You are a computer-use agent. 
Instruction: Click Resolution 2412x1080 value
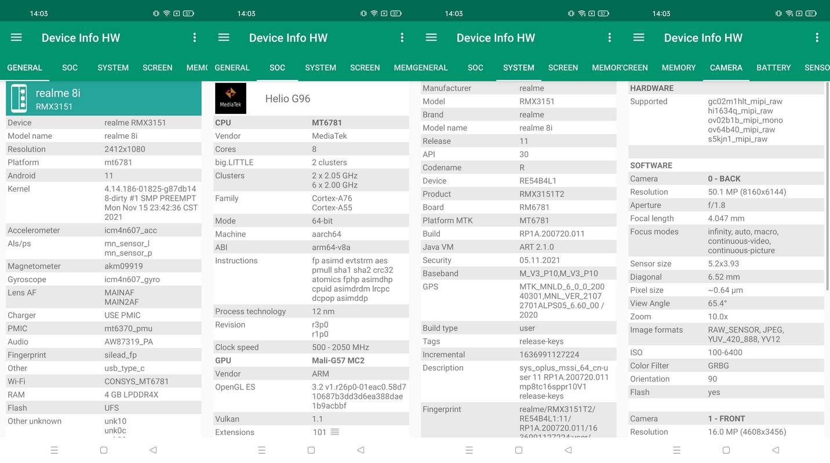click(x=125, y=149)
